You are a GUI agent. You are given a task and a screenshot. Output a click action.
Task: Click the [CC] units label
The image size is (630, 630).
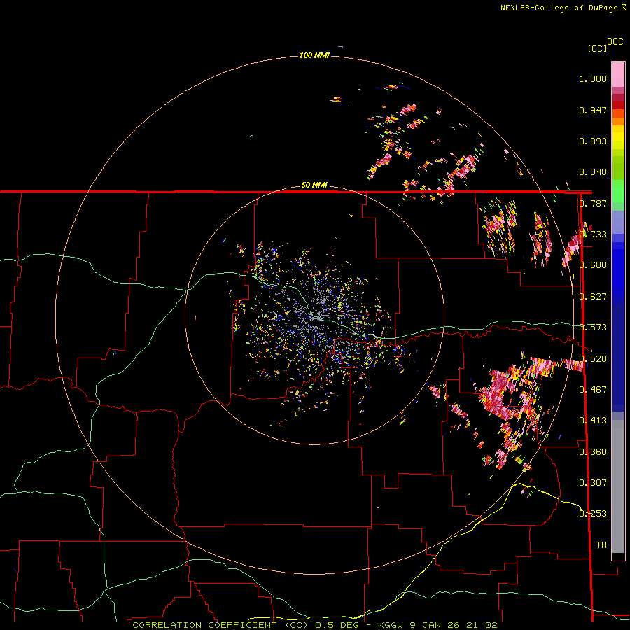point(597,48)
